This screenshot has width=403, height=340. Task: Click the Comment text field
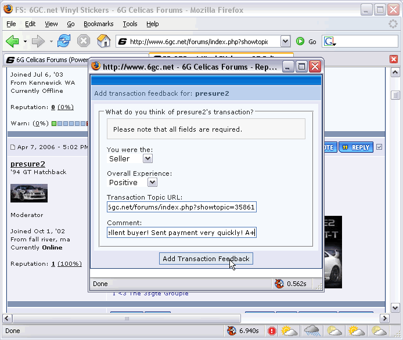(182, 233)
